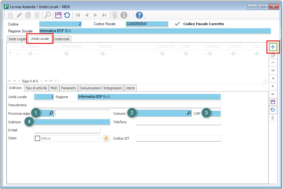
Task: Click the blue help question mark icon
Action: point(139,15)
